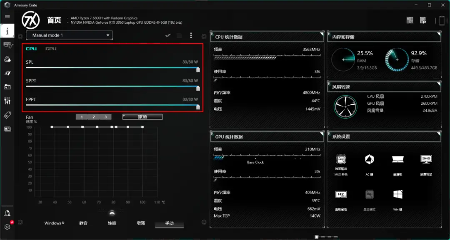Open the three-dot more options menu
The width and height of the screenshot is (450, 240).
click(x=191, y=35)
